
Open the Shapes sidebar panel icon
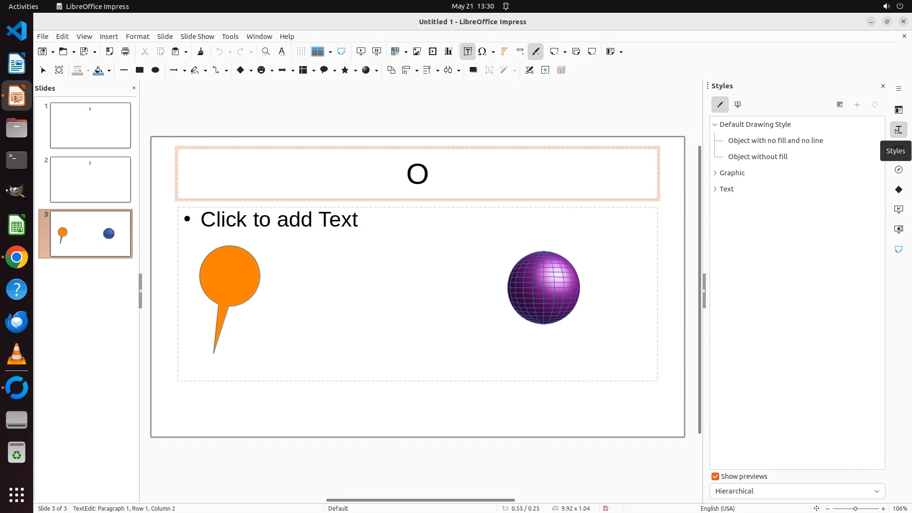tap(898, 190)
